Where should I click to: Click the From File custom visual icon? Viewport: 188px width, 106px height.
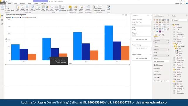point(76,8)
